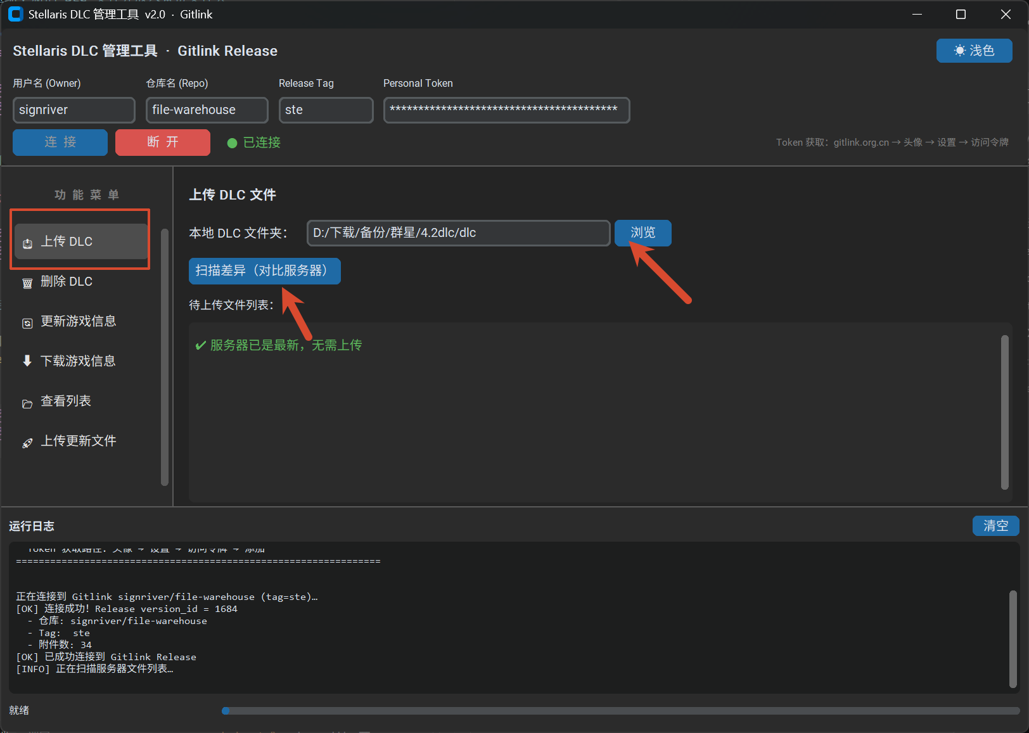Viewport: 1029px width, 733px height.
Task: Click the log line 仓库: signriver/file-warehouse
Action: point(117,621)
